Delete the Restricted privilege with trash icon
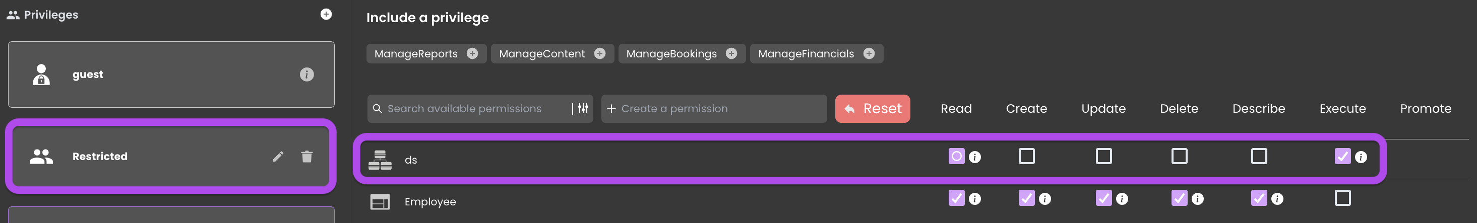 [307, 157]
